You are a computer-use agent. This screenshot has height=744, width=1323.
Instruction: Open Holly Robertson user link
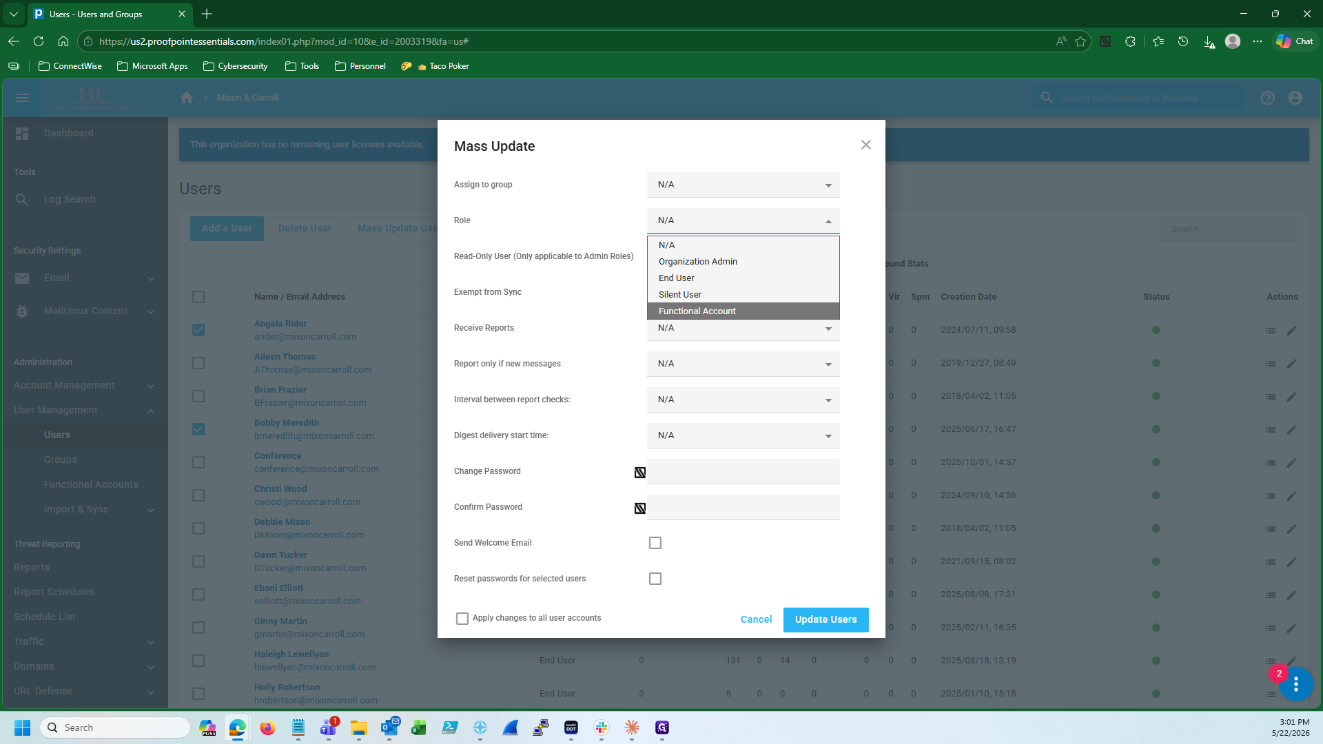click(287, 687)
